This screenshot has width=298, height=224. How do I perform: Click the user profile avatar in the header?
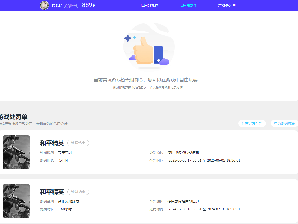pyautogui.click(x=44, y=5)
